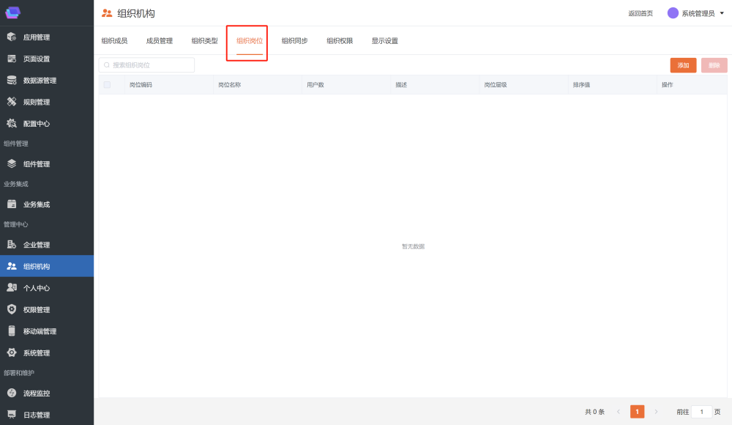Click the orange 添加 button
732x425 pixels.
tap(683, 65)
